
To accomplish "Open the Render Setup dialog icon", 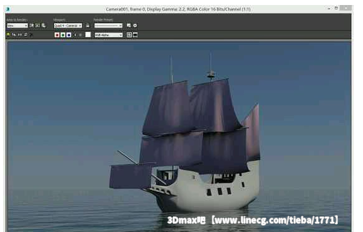I will (x=129, y=26).
